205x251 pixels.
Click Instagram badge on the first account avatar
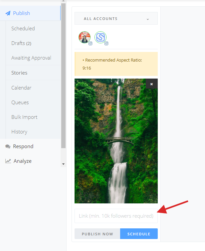(x=91, y=43)
